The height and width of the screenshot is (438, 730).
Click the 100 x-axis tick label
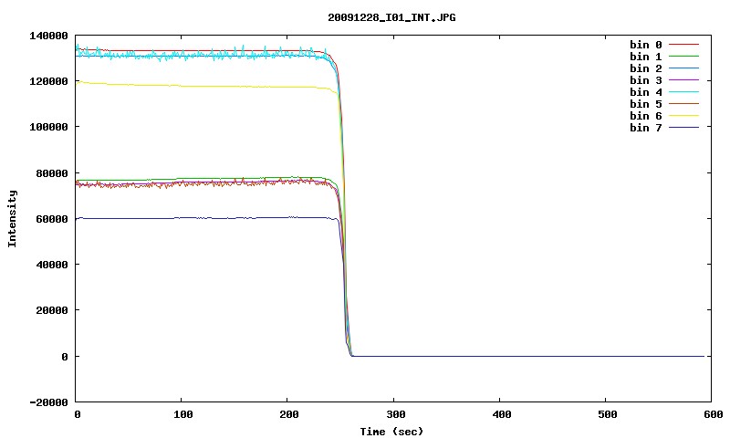click(183, 414)
